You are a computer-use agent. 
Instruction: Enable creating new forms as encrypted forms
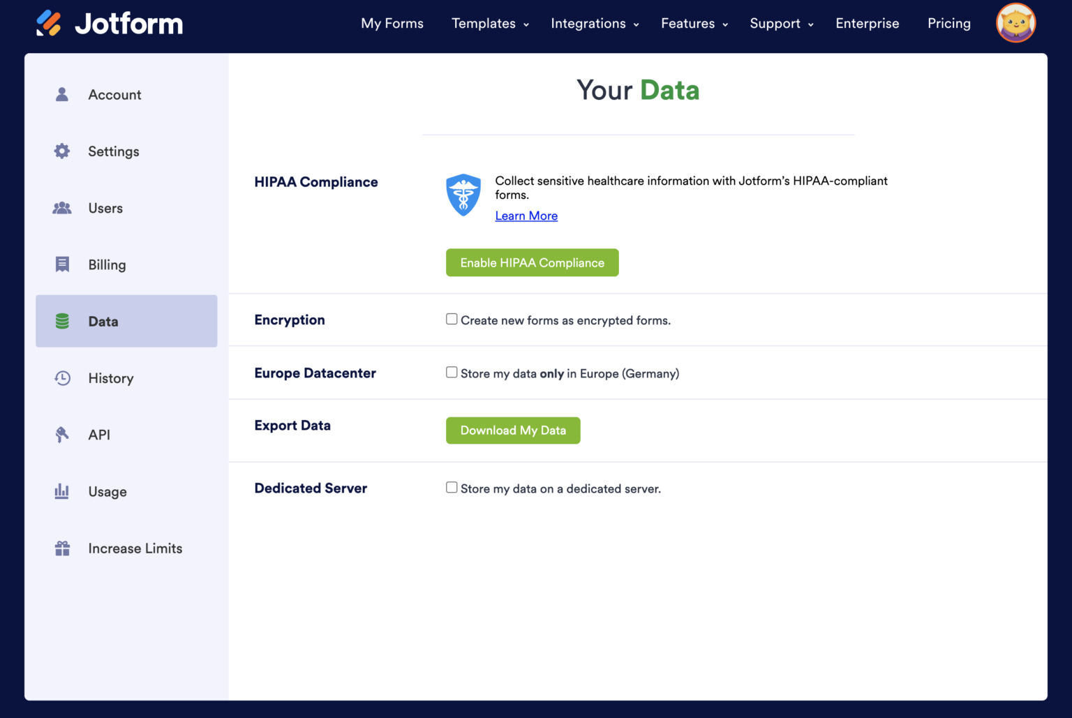tap(452, 319)
